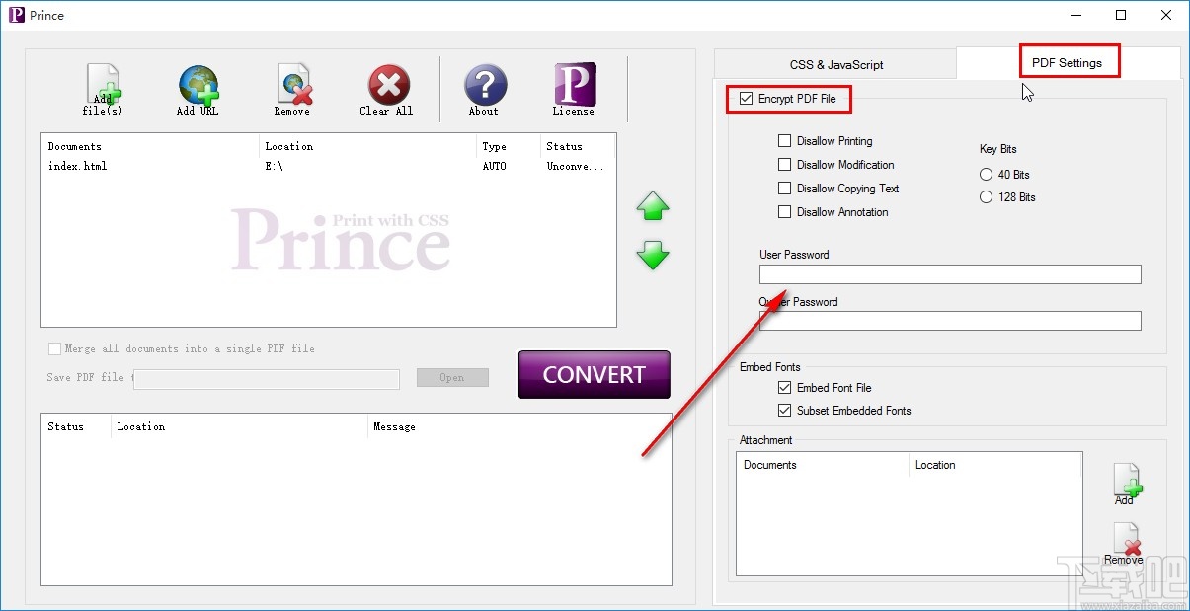The image size is (1190, 611).
Task: Click the E:\ location cell
Action: tap(274, 166)
